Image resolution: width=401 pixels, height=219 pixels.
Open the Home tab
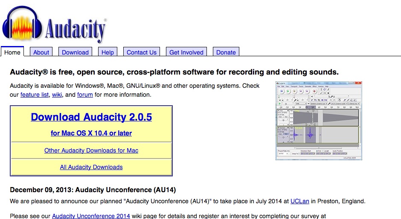pyautogui.click(x=12, y=52)
